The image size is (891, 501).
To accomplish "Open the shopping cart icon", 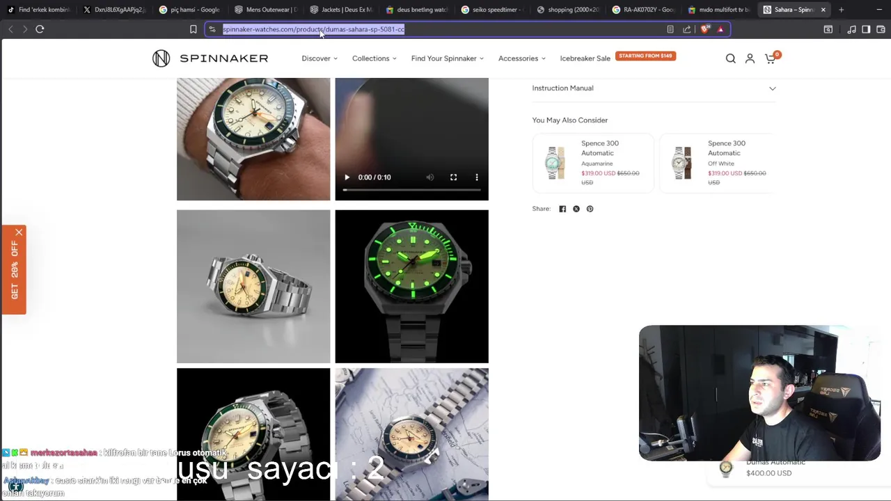I will pyautogui.click(x=771, y=58).
